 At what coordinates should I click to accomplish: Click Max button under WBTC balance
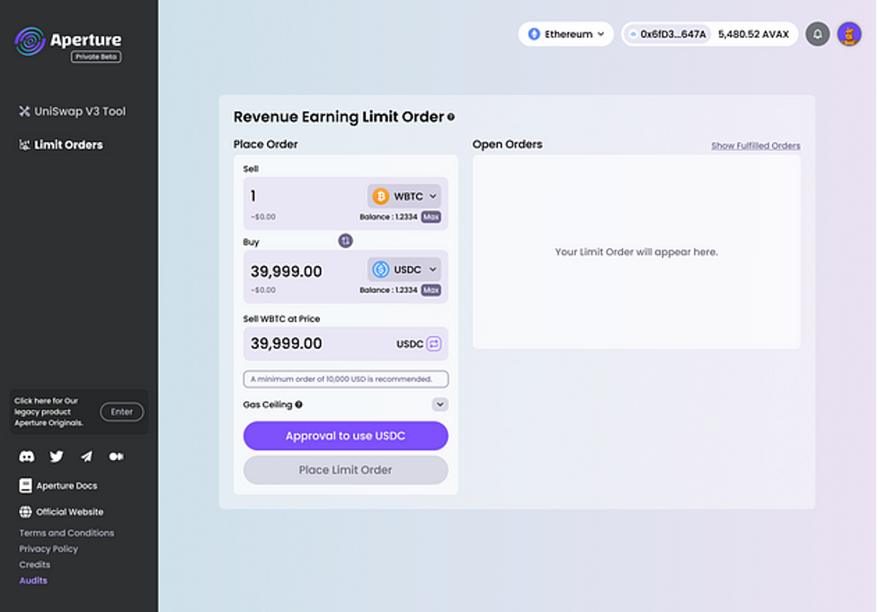(x=430, y=217)
